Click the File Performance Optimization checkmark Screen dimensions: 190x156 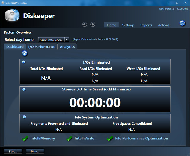pyautogui.click(x=110, y=139)
